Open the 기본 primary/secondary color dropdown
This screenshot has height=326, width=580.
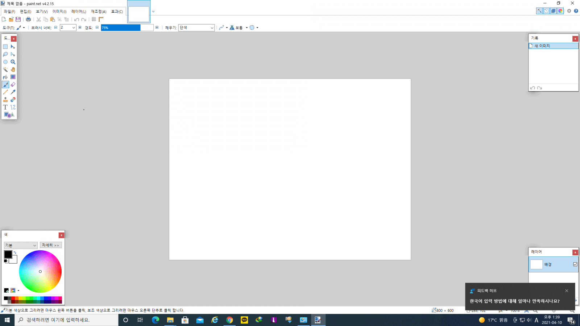[x=21, y=245]
